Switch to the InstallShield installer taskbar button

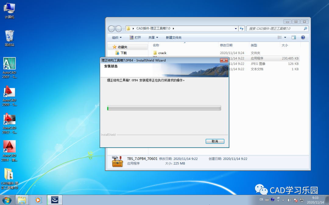55,200
